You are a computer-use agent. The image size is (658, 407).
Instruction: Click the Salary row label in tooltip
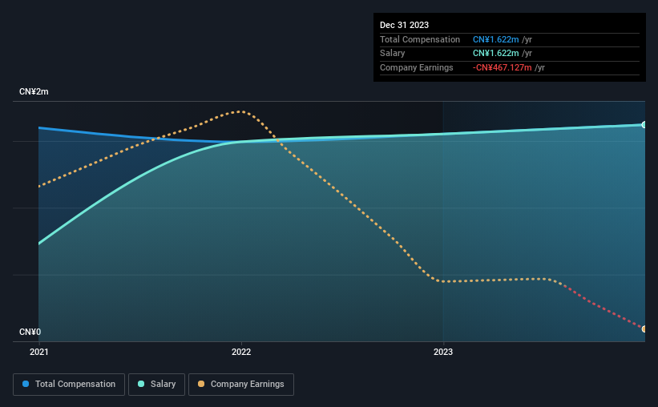pos(393,54)
